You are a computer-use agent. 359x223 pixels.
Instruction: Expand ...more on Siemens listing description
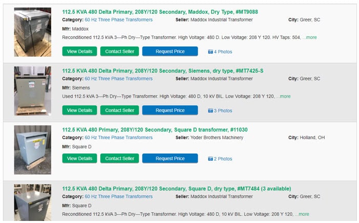283,96
